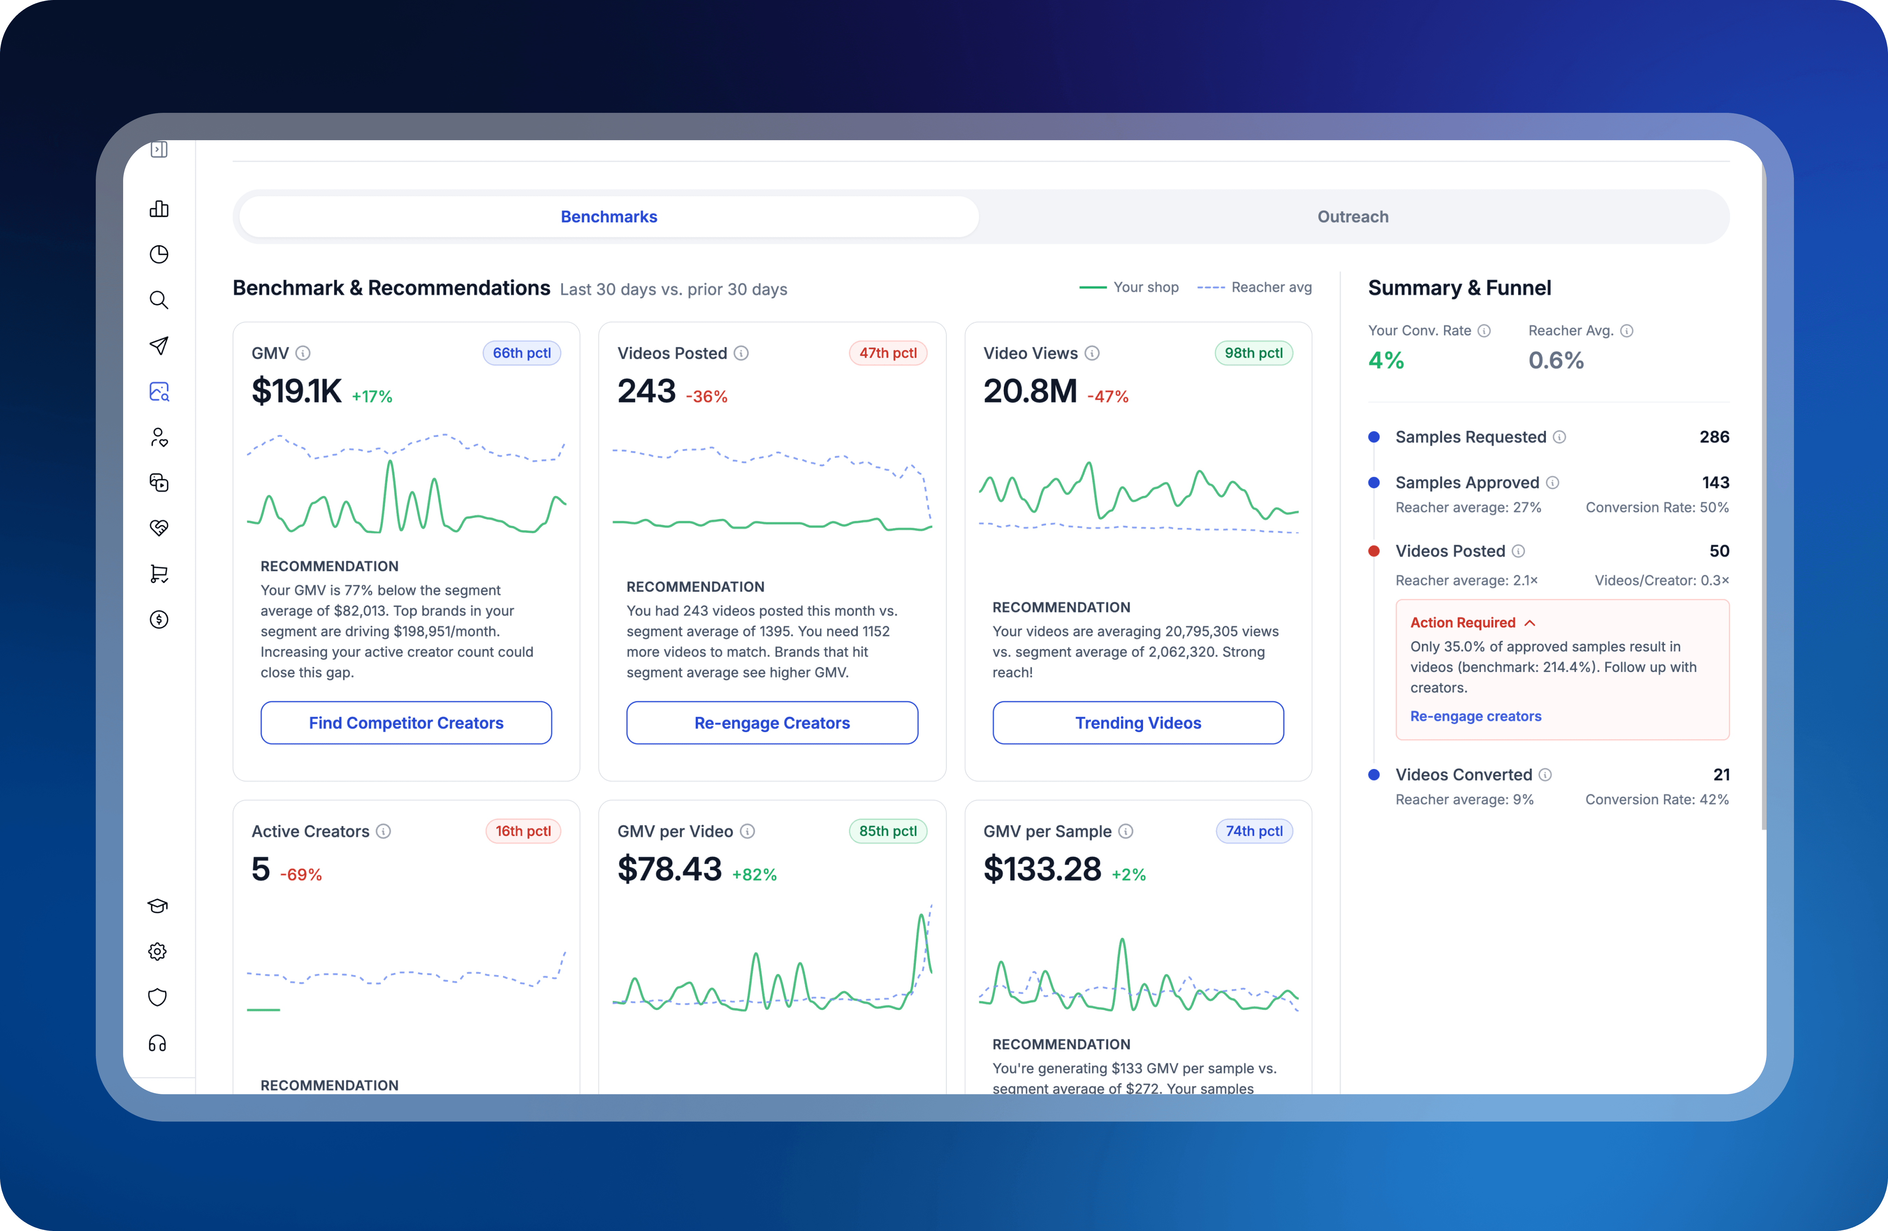Viewport: 1888px width, 1231px height.
Task: Click the Reacher avg legend label
Action: click(1272, 287)
